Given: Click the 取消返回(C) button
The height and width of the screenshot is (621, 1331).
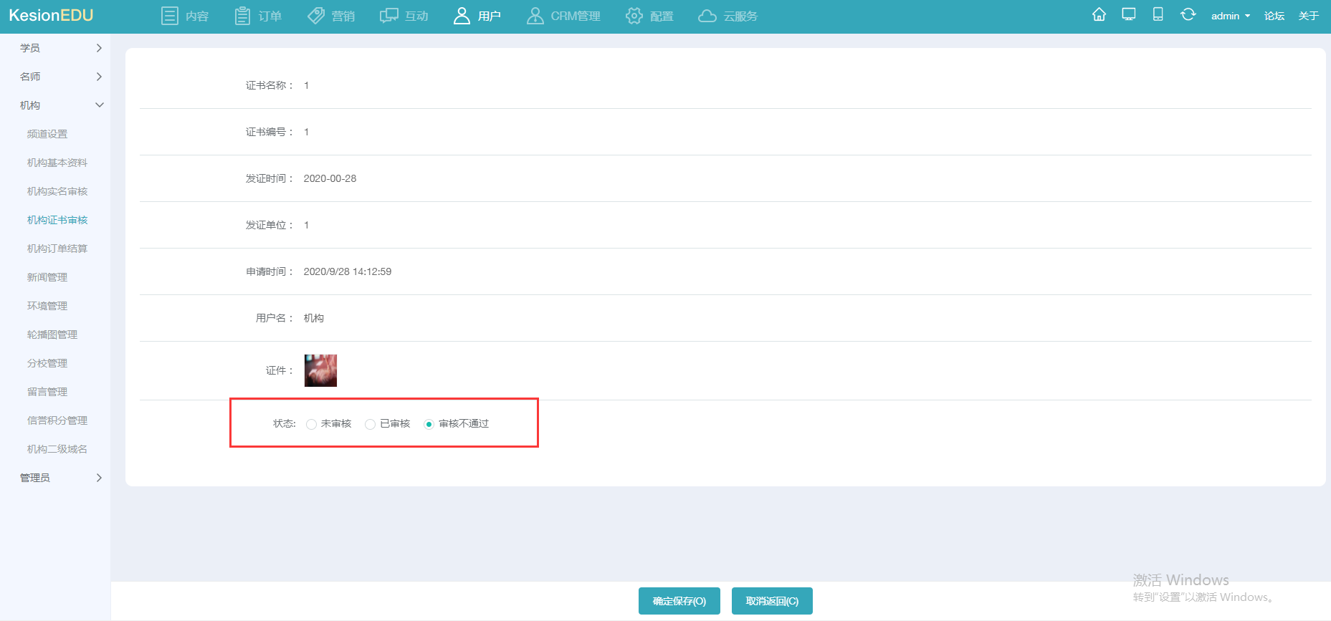Looking at the screenshot, I should pyautogui.click(x=772, y=601).
